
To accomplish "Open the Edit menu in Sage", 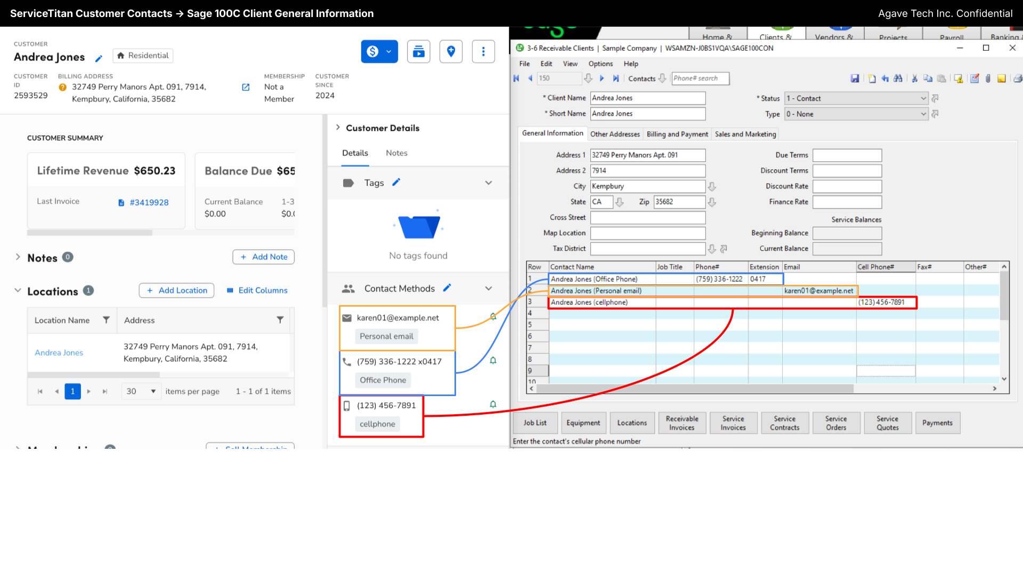I will (547, 63).
